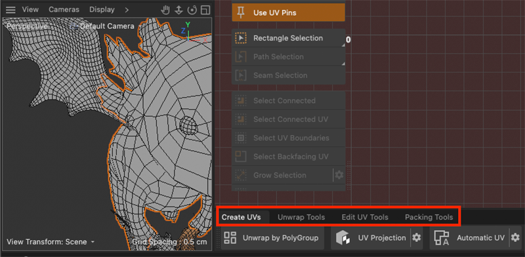Select the dolly camera arrows icon
This screenshot has width=525, height=257.
click(x=178, y=10)
